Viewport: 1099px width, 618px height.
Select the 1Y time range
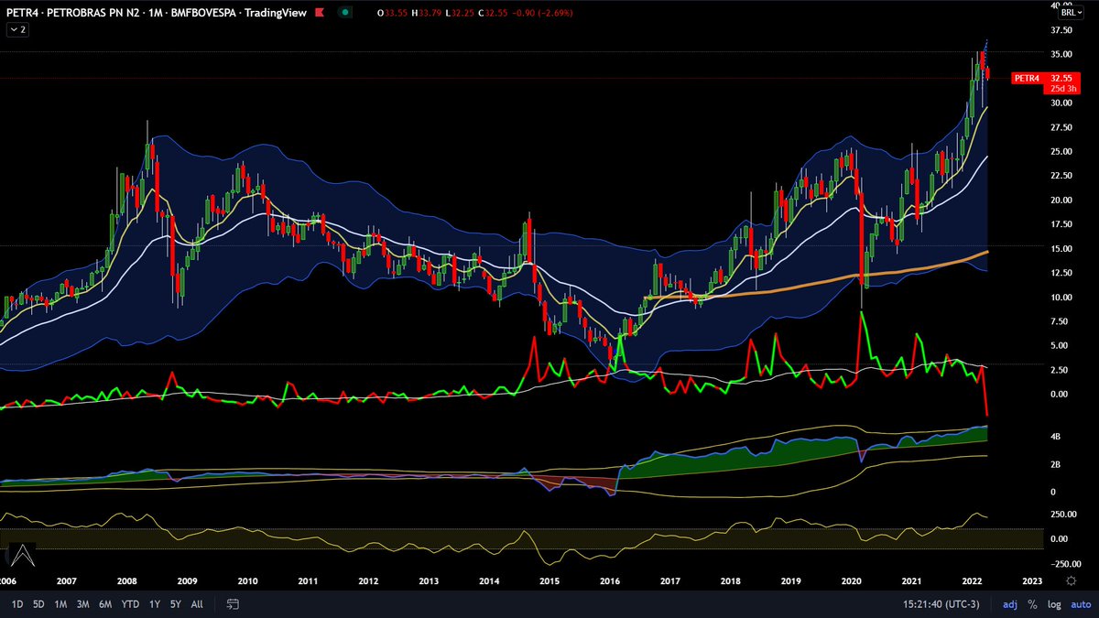pyautogui.click(x=154, y=604)
